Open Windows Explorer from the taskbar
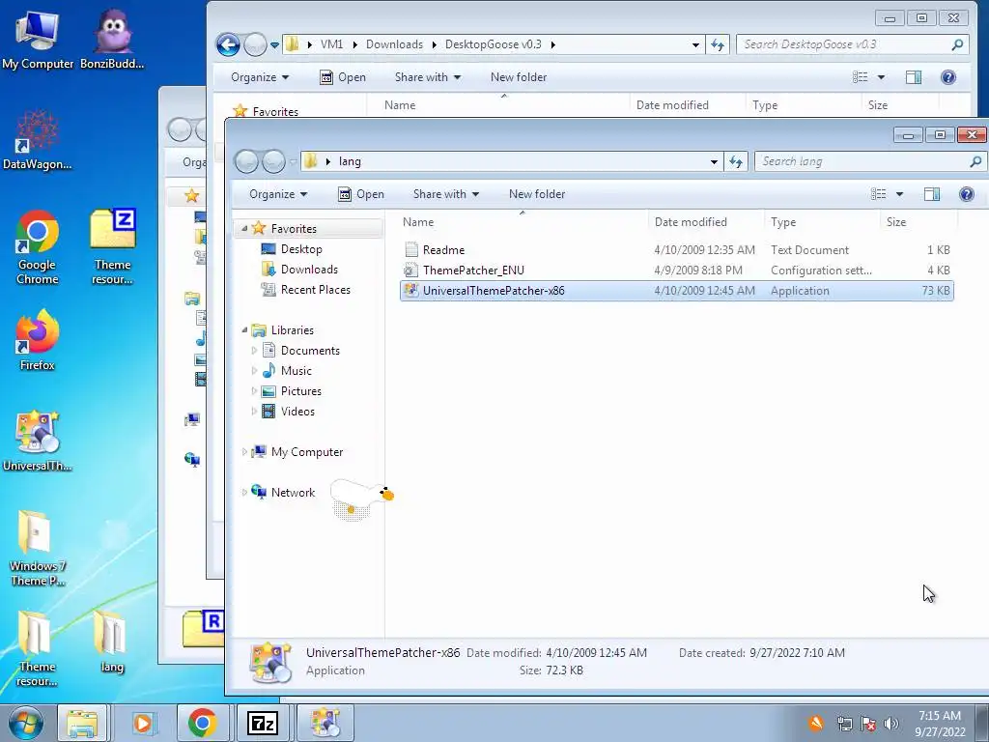 [x=83, y=723]
